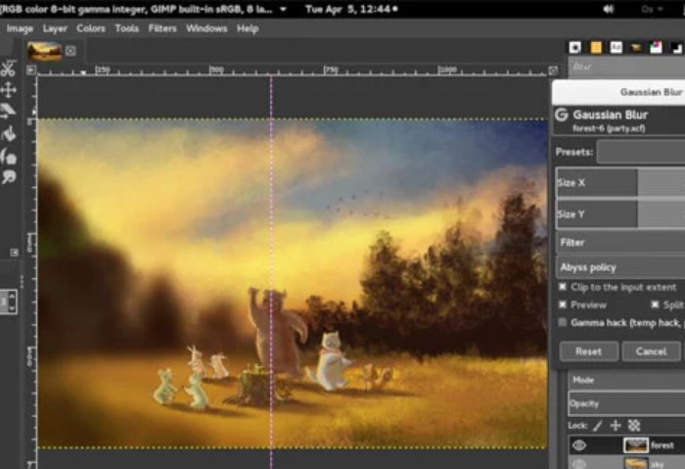
Task: Open the Presets dropdown
Action: [x=641, y=152]
